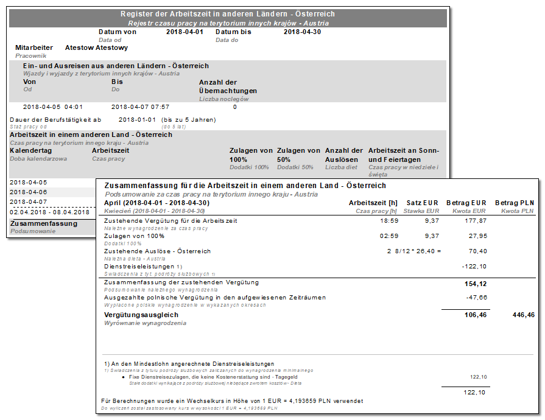The height and width of the screenshot is (420, 545).
Task: Click the bonus hours value 02:59
Action: 389,236
